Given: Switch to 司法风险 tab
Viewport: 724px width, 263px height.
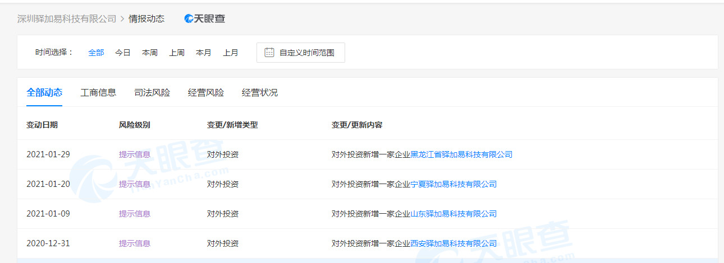Looking at the screenshot, I should [x=152, y=93].
